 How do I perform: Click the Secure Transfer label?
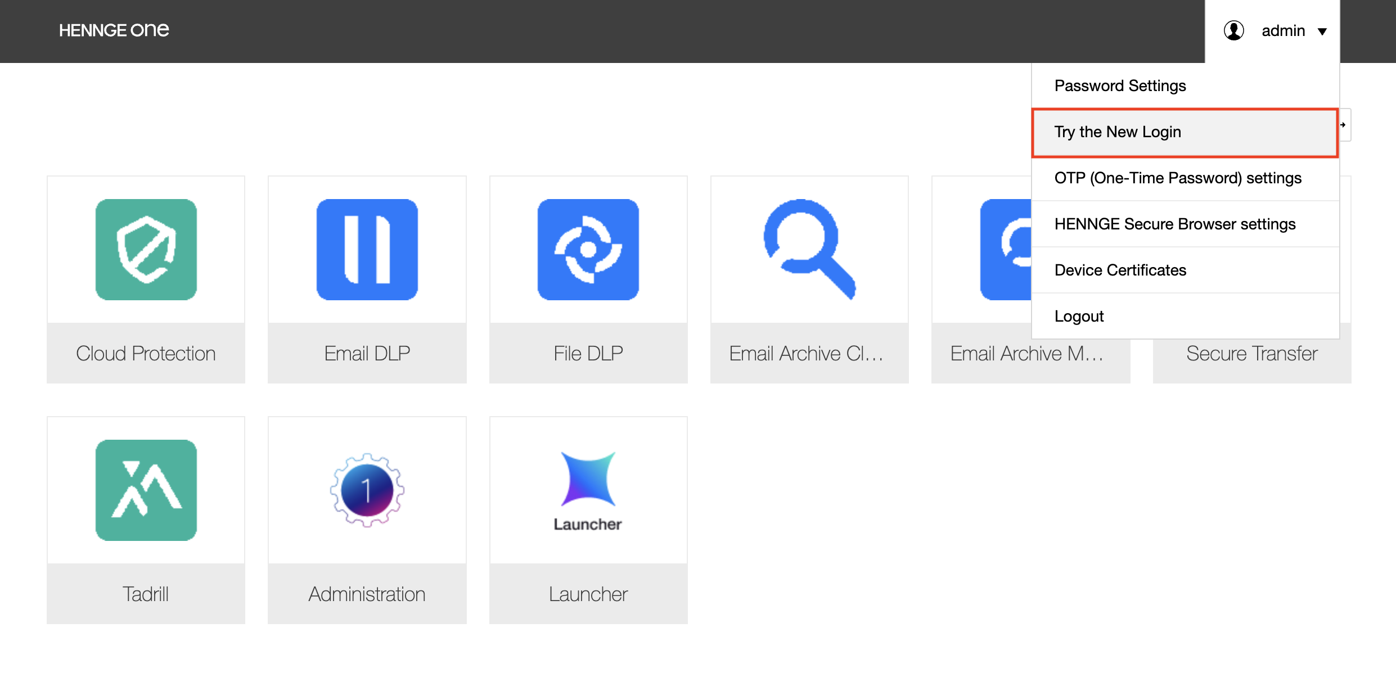pyautogui.click(x=1251, y=354)
